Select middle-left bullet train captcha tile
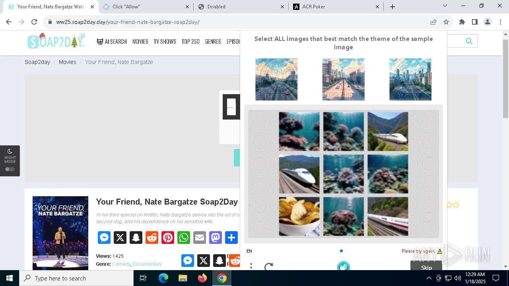 tap(299, 174)
